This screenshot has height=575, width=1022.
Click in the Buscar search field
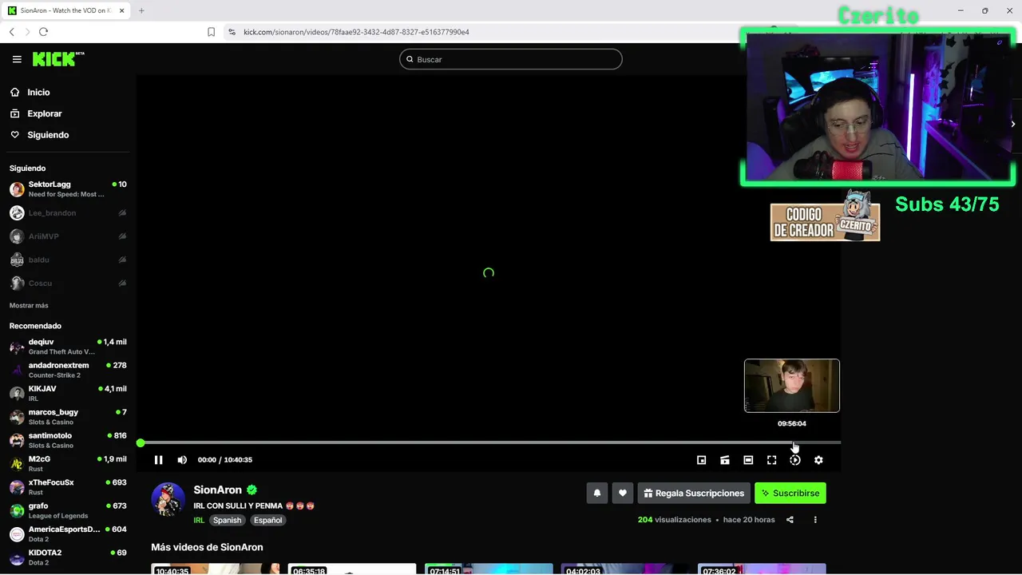[511, 59]
